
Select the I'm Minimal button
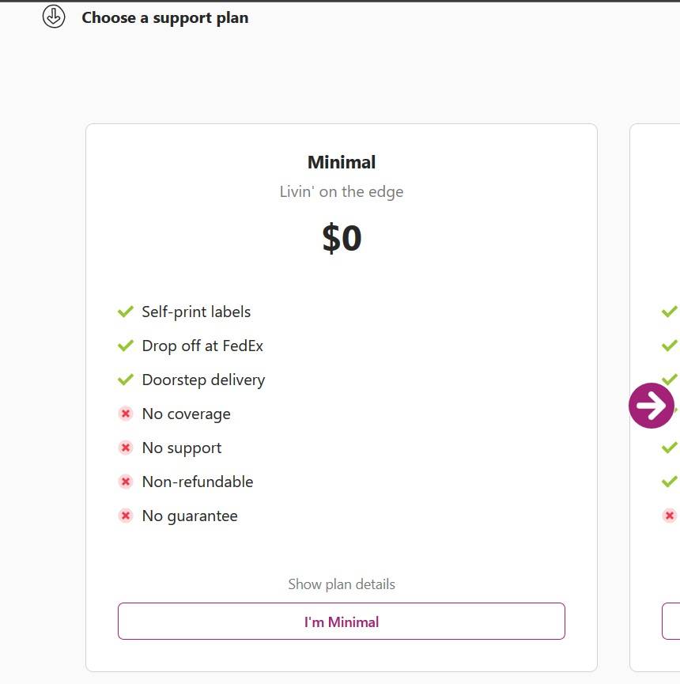point(341,622)
